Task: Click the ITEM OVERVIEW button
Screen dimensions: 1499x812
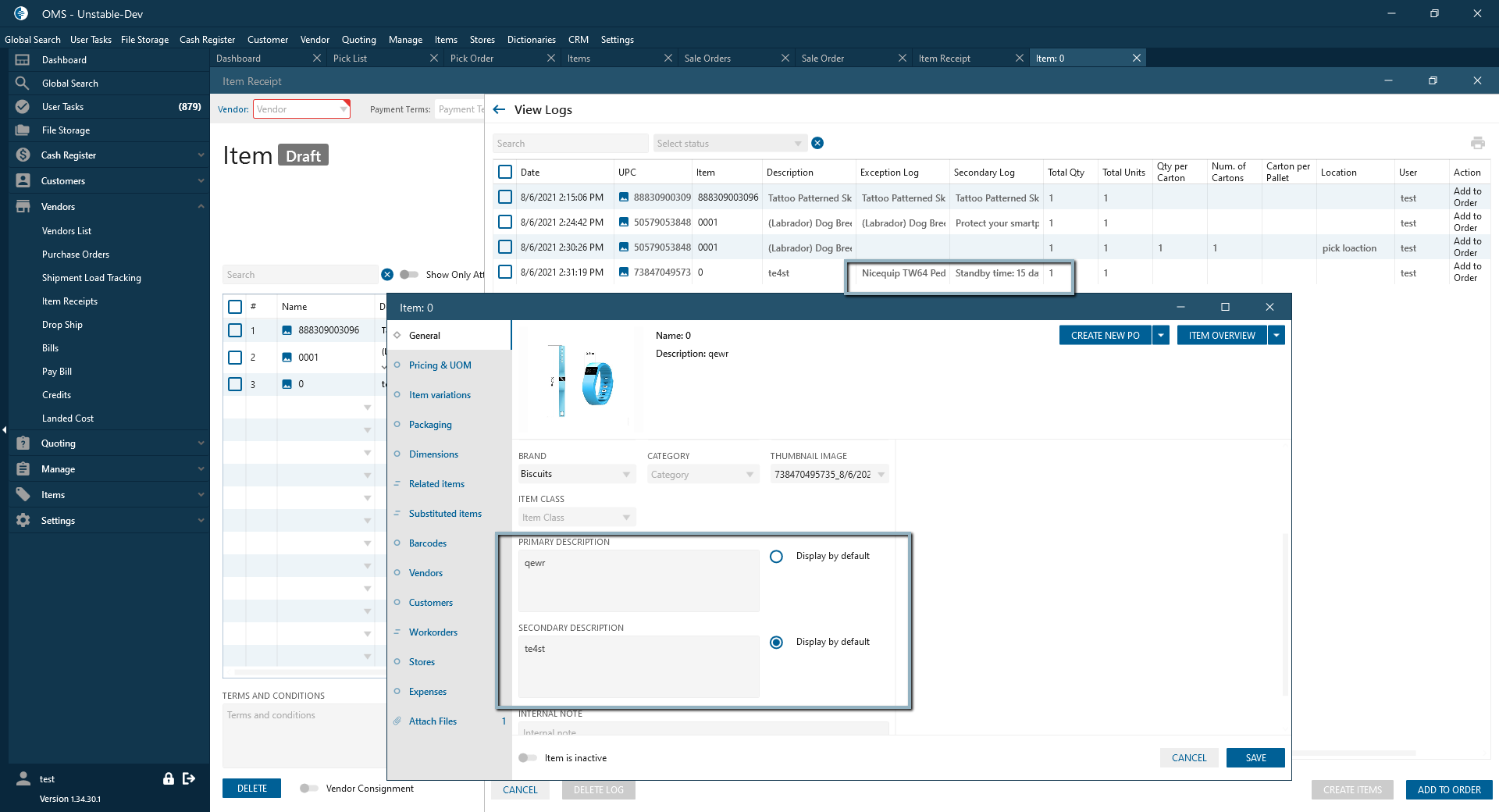Action: (x=1222, y=336)
